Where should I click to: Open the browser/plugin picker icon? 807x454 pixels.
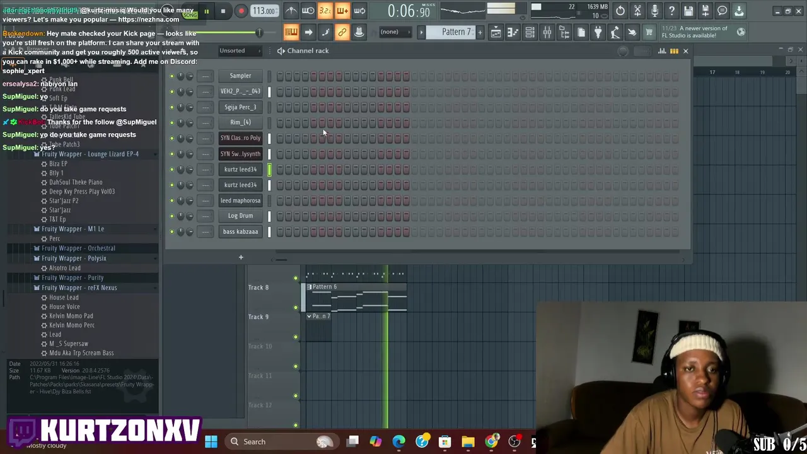564,33
